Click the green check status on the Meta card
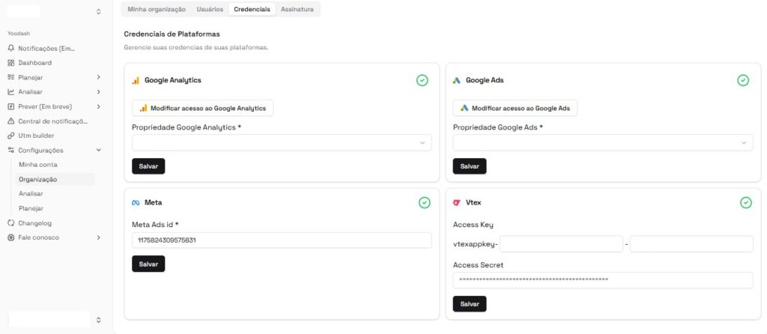Viewport: 767px width, 334px height. pos(425,202)
